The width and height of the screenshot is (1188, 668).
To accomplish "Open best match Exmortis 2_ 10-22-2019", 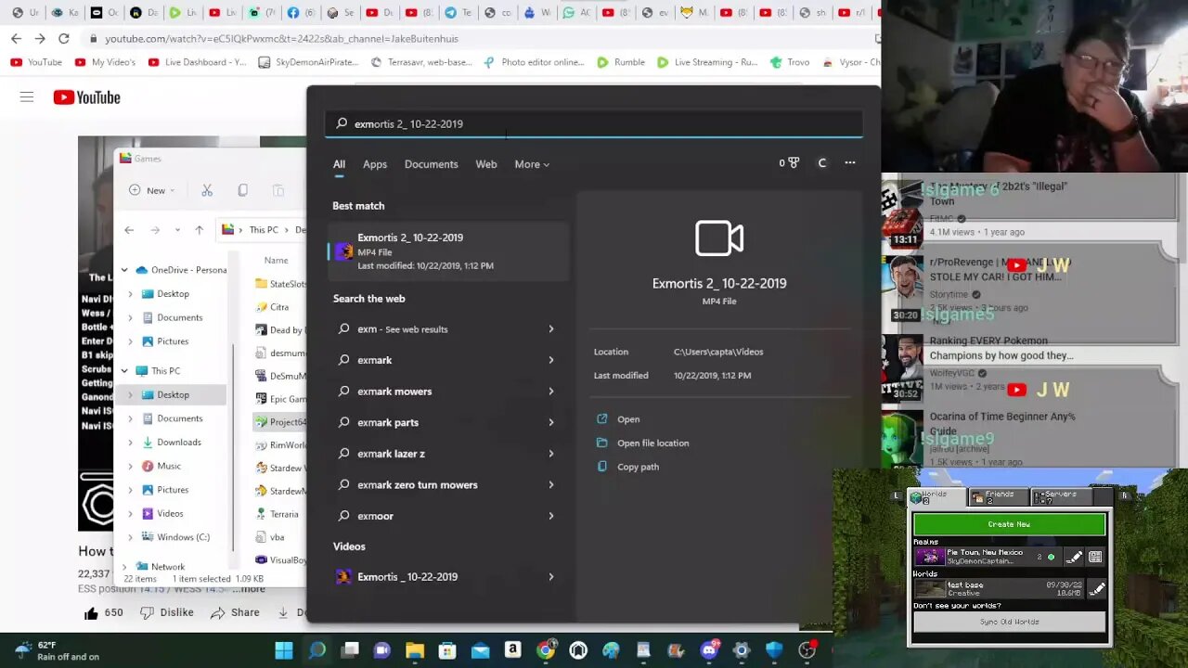I will (x=448, y=251).
